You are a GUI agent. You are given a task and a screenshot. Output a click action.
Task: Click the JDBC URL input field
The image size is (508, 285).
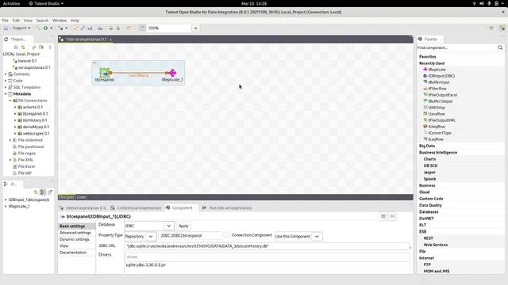267,246
